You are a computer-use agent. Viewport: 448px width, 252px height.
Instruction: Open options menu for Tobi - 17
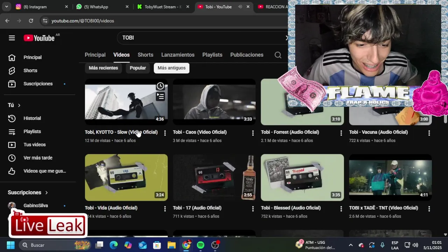(253, 209)
